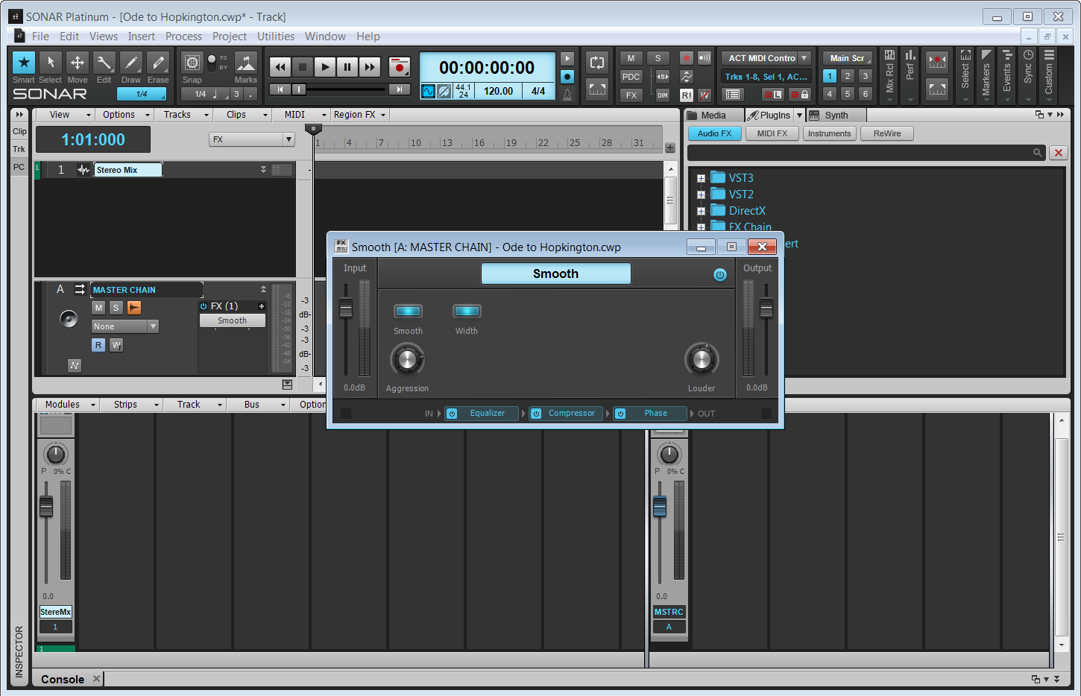The height and width of the screenshot is (696, 1081).
Task: Expand the VST2 folder
Action: click(701, 195)
